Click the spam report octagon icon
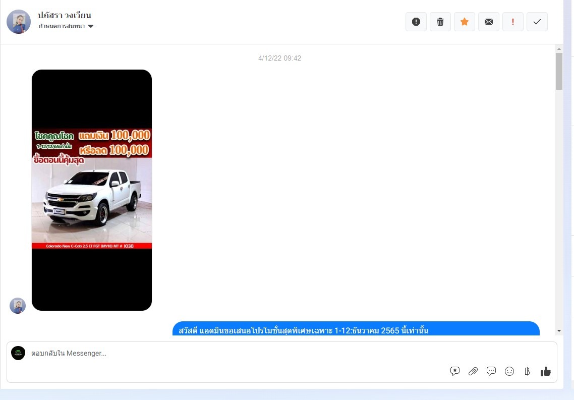This screenshot has width=574, height=400. coord(416,22)
